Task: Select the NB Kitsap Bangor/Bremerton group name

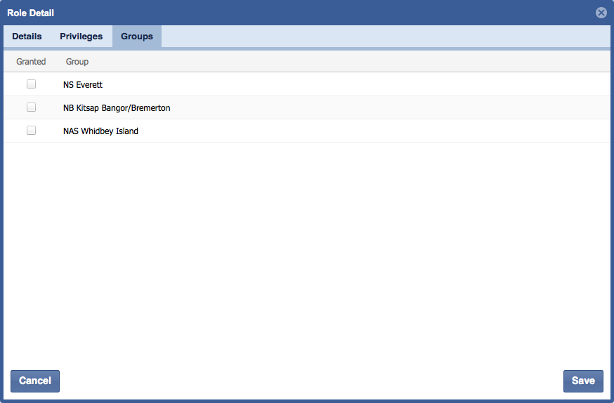Action: coord(117,108)
